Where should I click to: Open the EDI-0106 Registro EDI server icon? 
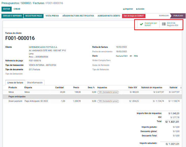(x=164, y=24)
